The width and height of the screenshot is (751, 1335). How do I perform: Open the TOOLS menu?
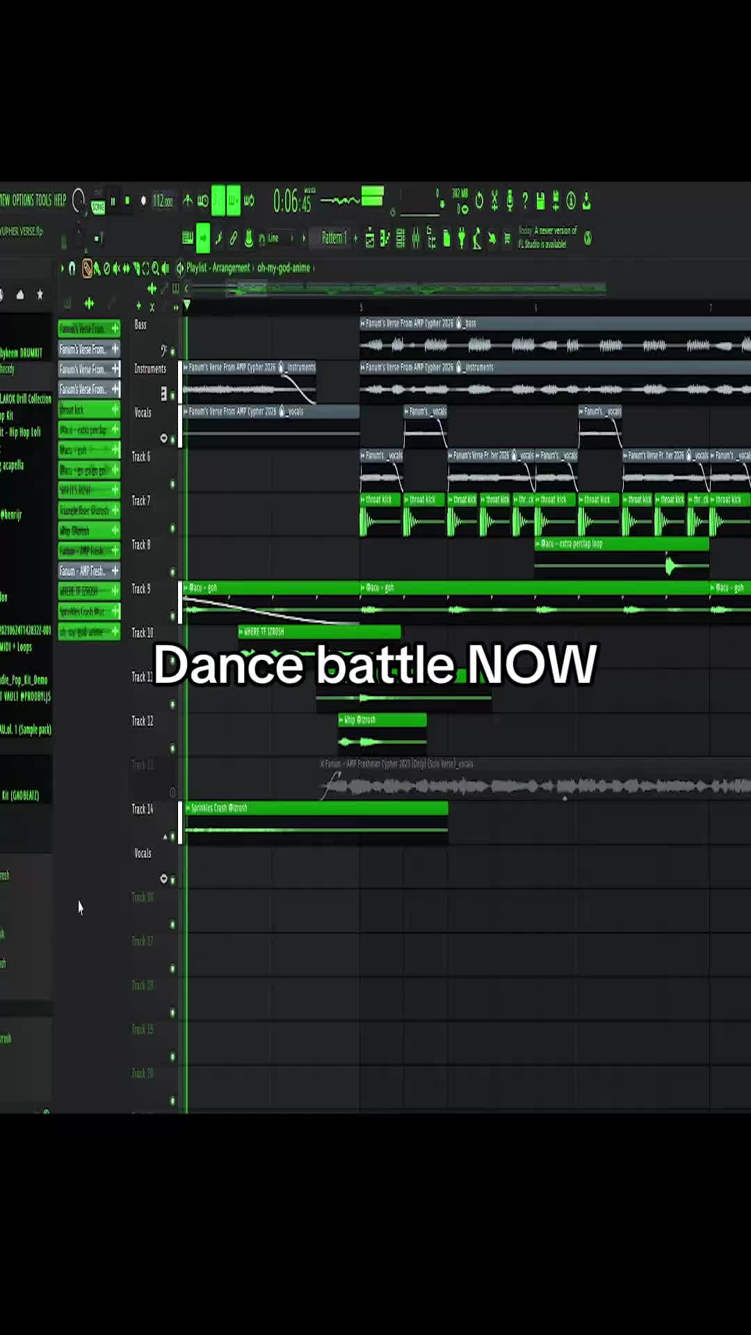[x=43, y=200]
